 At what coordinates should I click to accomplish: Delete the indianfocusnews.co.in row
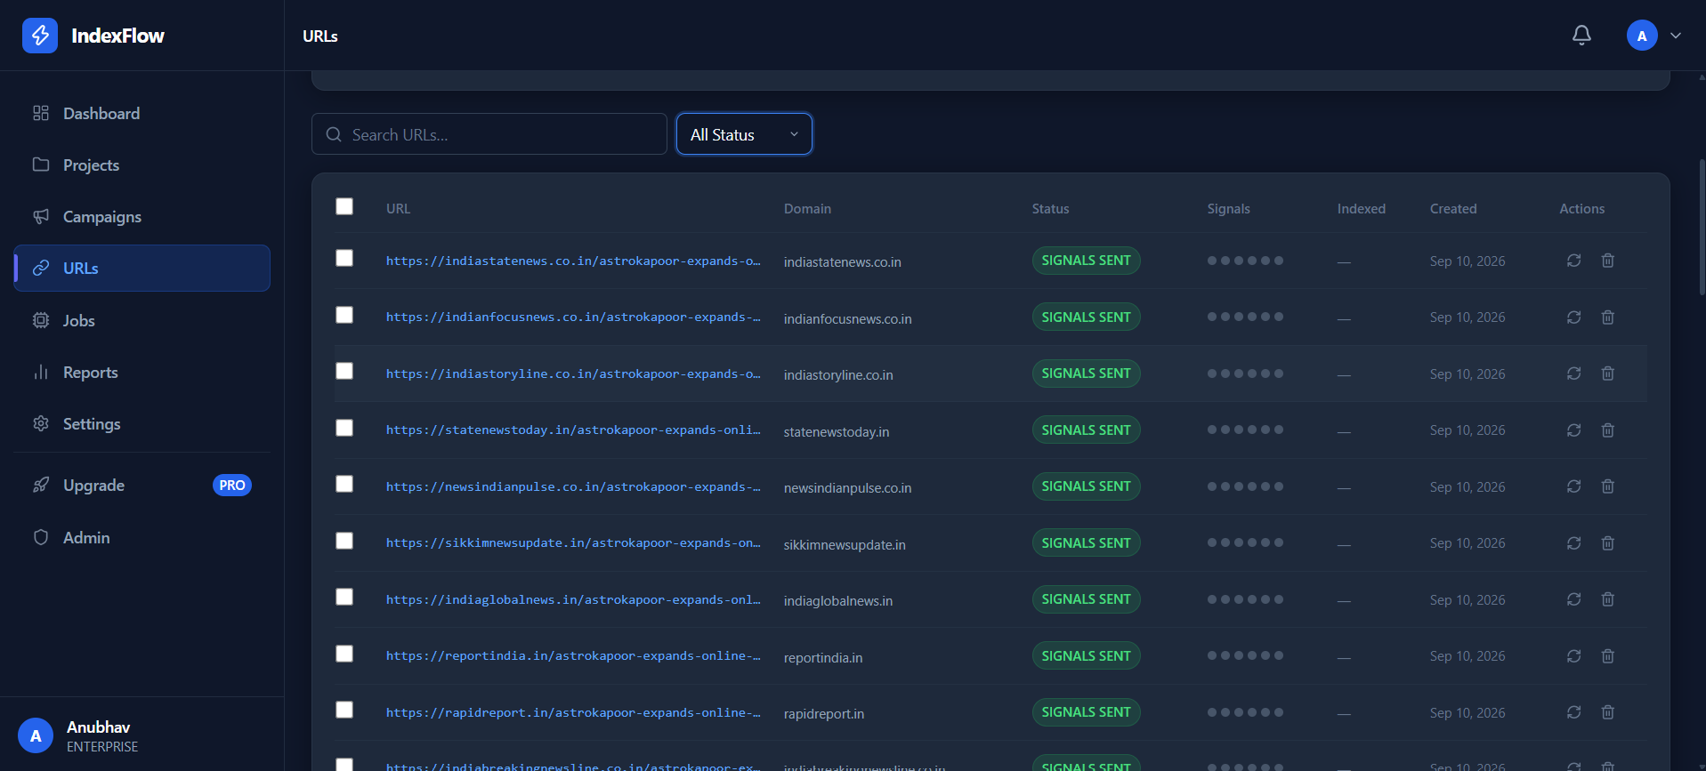tap(1608, 317)
